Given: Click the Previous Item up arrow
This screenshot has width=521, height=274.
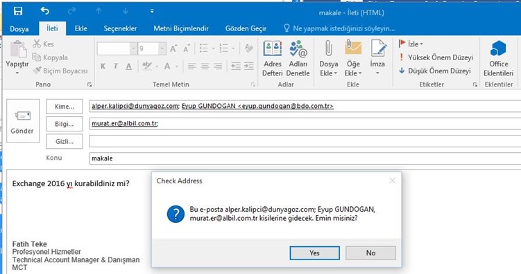Looking at the screenshot, I should [x=99, y=11].
